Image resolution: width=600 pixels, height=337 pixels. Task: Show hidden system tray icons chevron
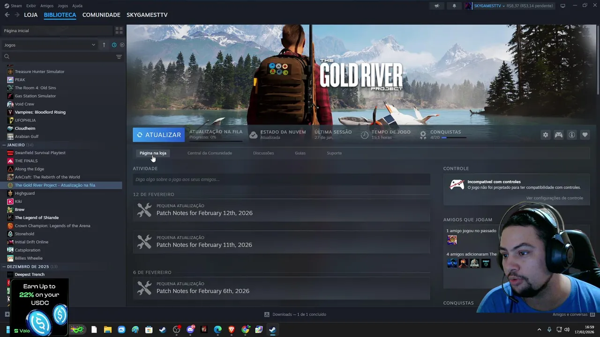click(539, 330)
